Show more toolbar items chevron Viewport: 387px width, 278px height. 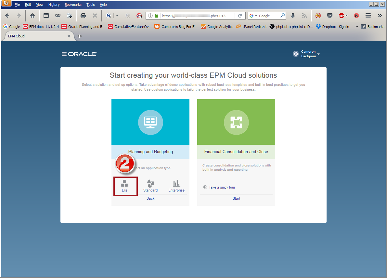(380, 16)
